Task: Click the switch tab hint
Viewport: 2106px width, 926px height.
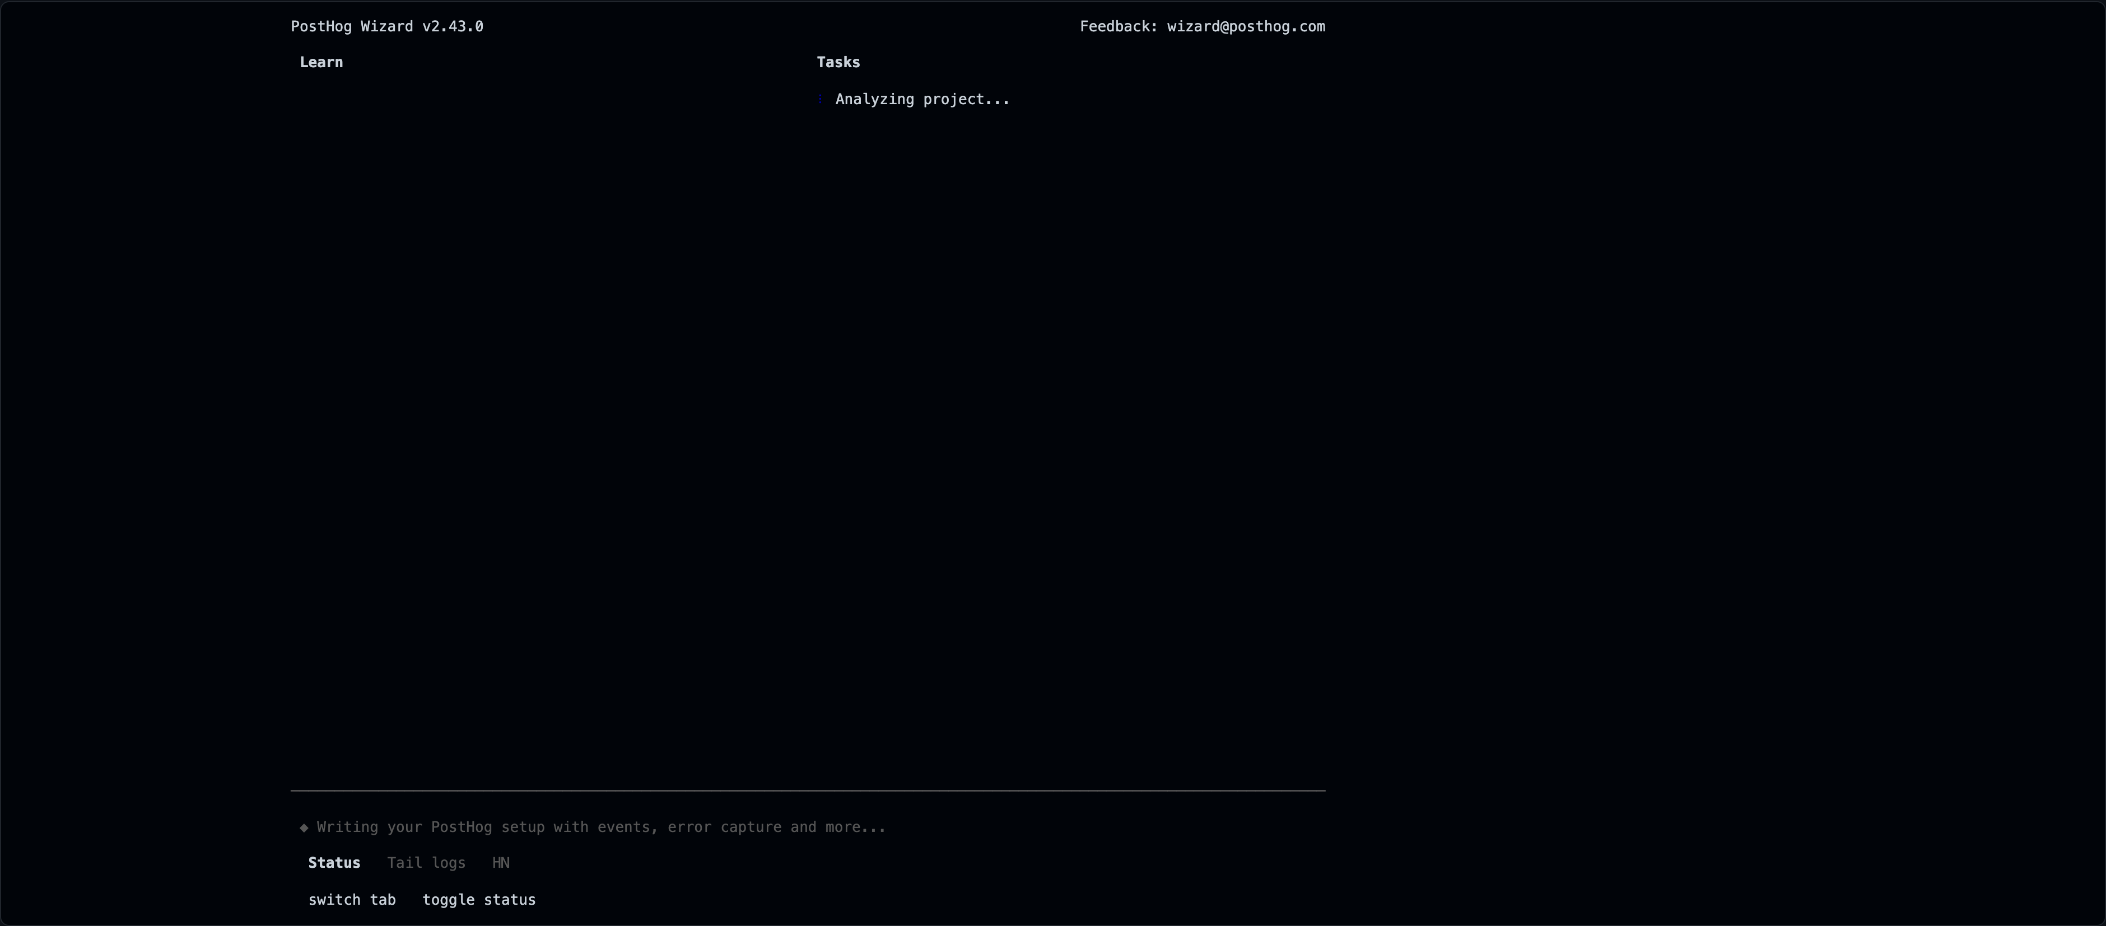Action: click(x=352, y=900)
